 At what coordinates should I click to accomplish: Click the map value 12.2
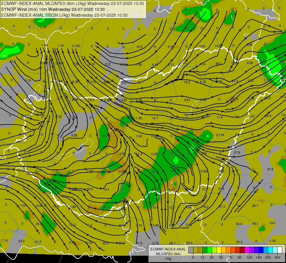point(108,64)
